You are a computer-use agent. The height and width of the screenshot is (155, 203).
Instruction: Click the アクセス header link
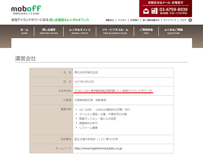[122, 20]
